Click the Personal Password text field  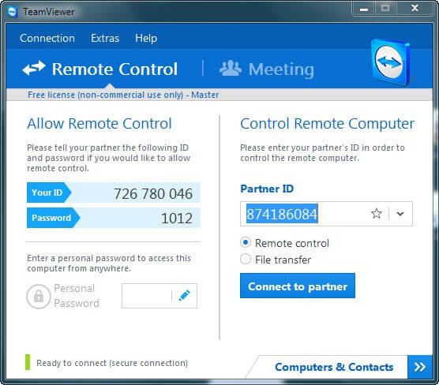146,296
